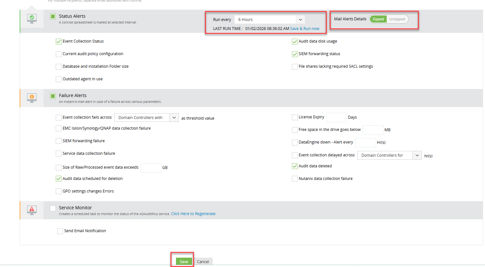Toggle the Status Alerts section checkbox
The height and width of the screenshot is (267, 485).
pyautogui.click(x=53, y=16)
